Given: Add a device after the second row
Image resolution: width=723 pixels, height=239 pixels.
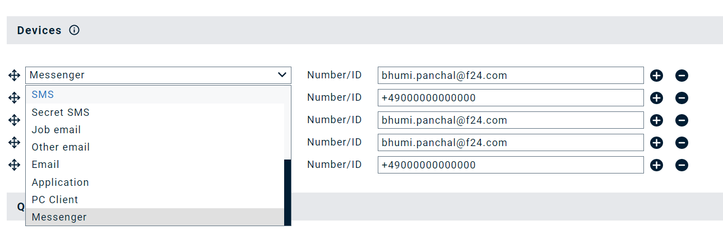Looking at the screenshot, I should click(x=656, y=98).
